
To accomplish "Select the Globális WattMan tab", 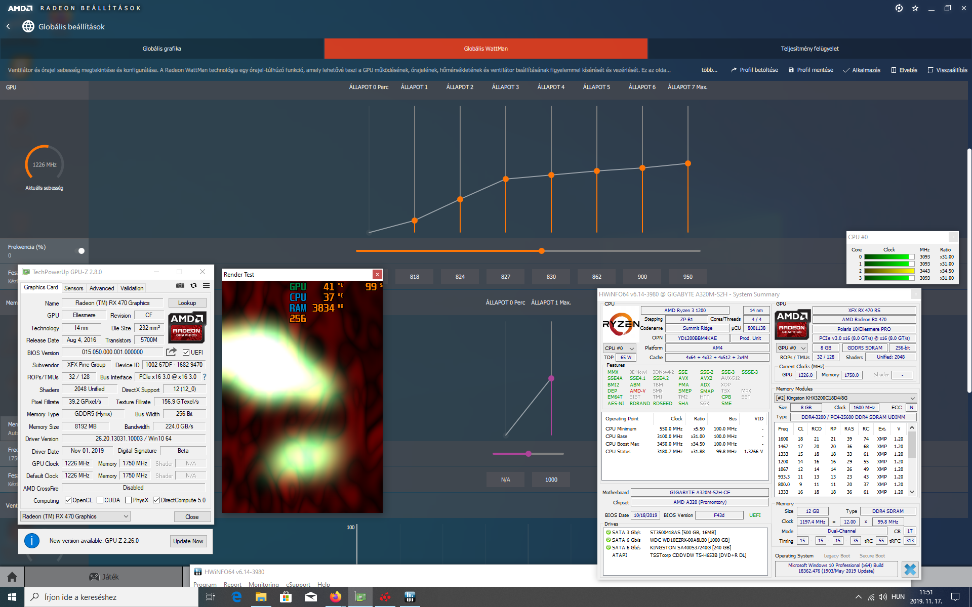I will [x=486, y=49].
